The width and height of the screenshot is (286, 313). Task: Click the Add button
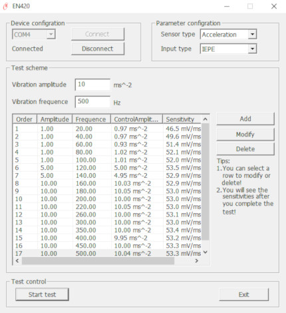tap(245, 119)
